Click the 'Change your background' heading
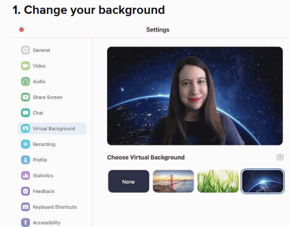Screen dimensions: 289x227 pyautogui.click(x=89, y=10)
